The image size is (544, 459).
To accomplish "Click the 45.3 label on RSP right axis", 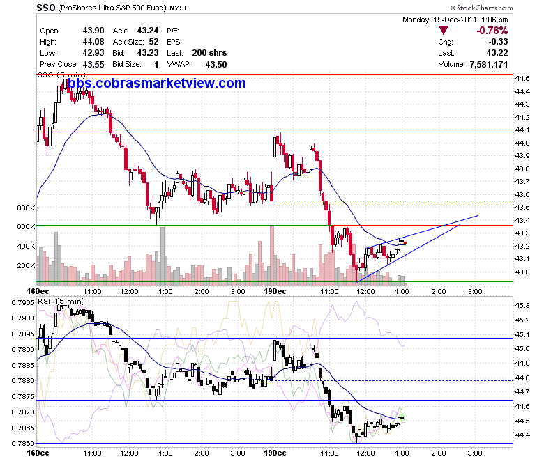I will click(522, 306).
